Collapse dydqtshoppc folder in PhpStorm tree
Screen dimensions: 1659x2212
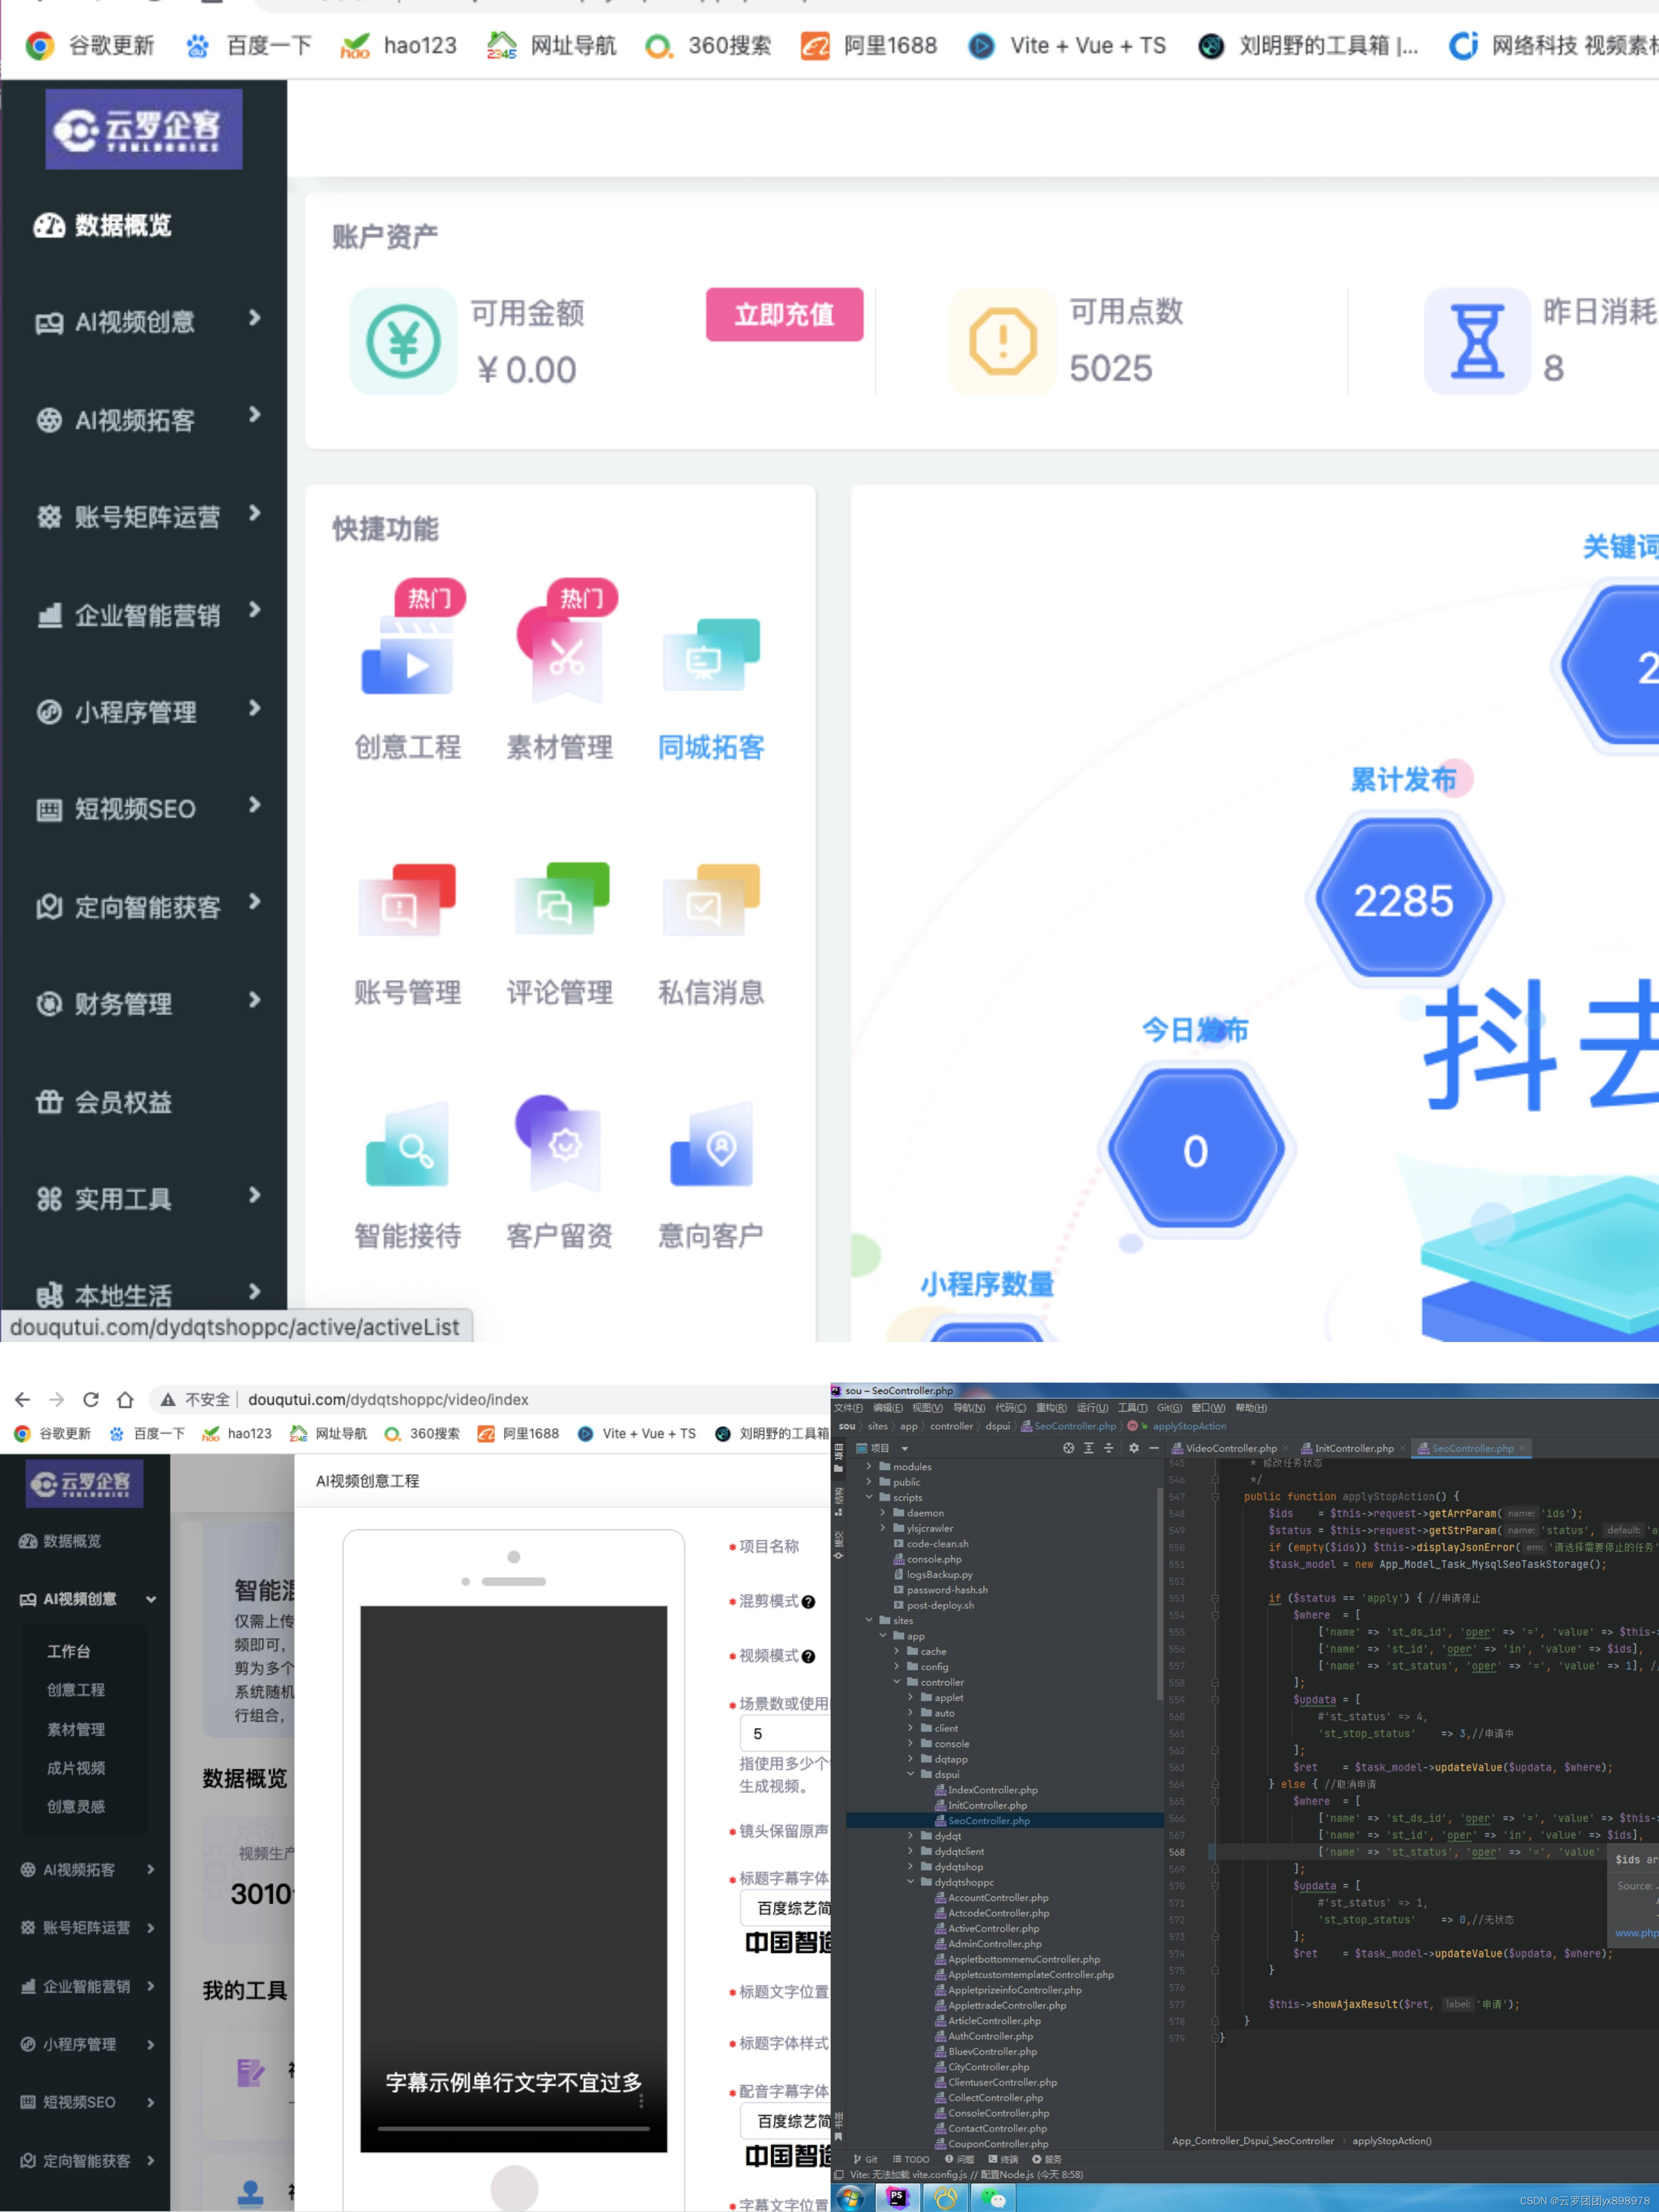911,1882
